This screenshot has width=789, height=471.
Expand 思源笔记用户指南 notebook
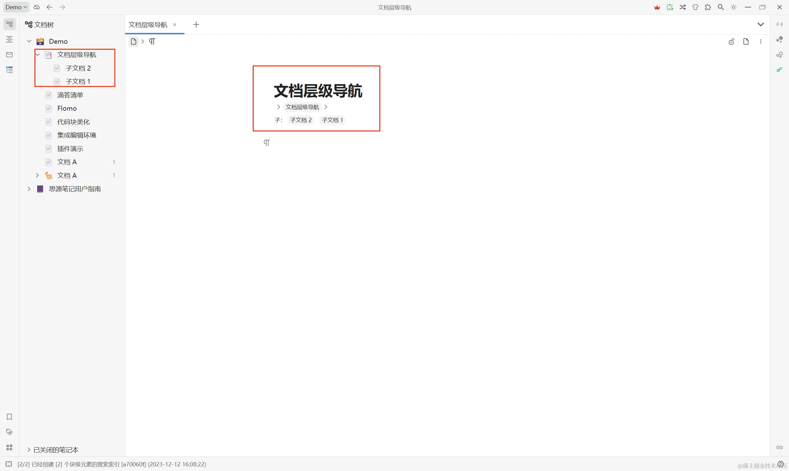point(29,189)
